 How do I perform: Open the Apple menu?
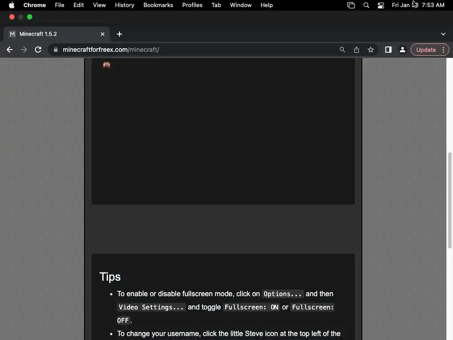(12, 5)
